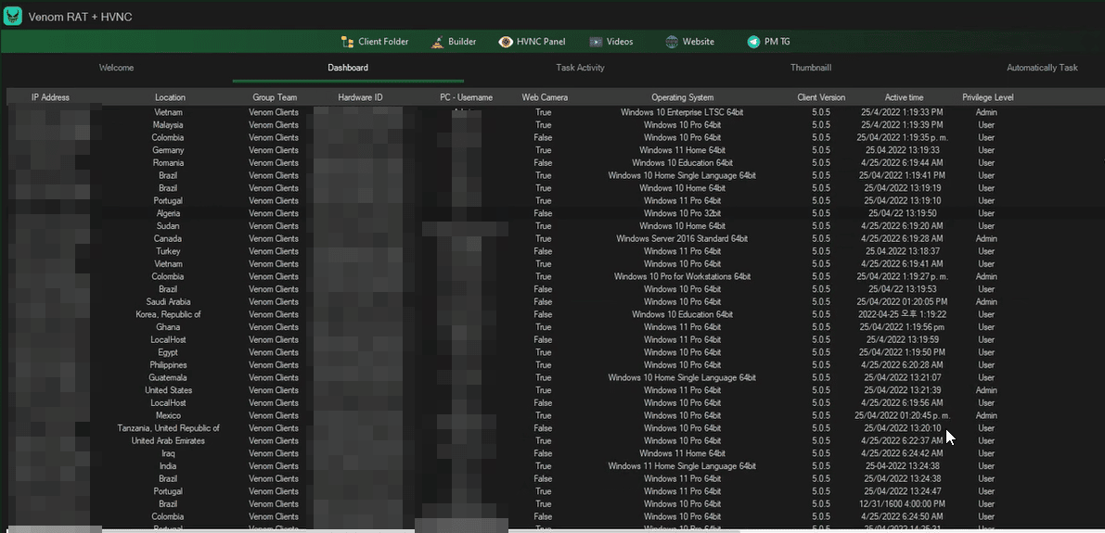The width and height of the screenshot is (1105, 533).
Task: Click the Windows 10 Enterprise LTSC 64bit cell
Action: coord(682,112)
